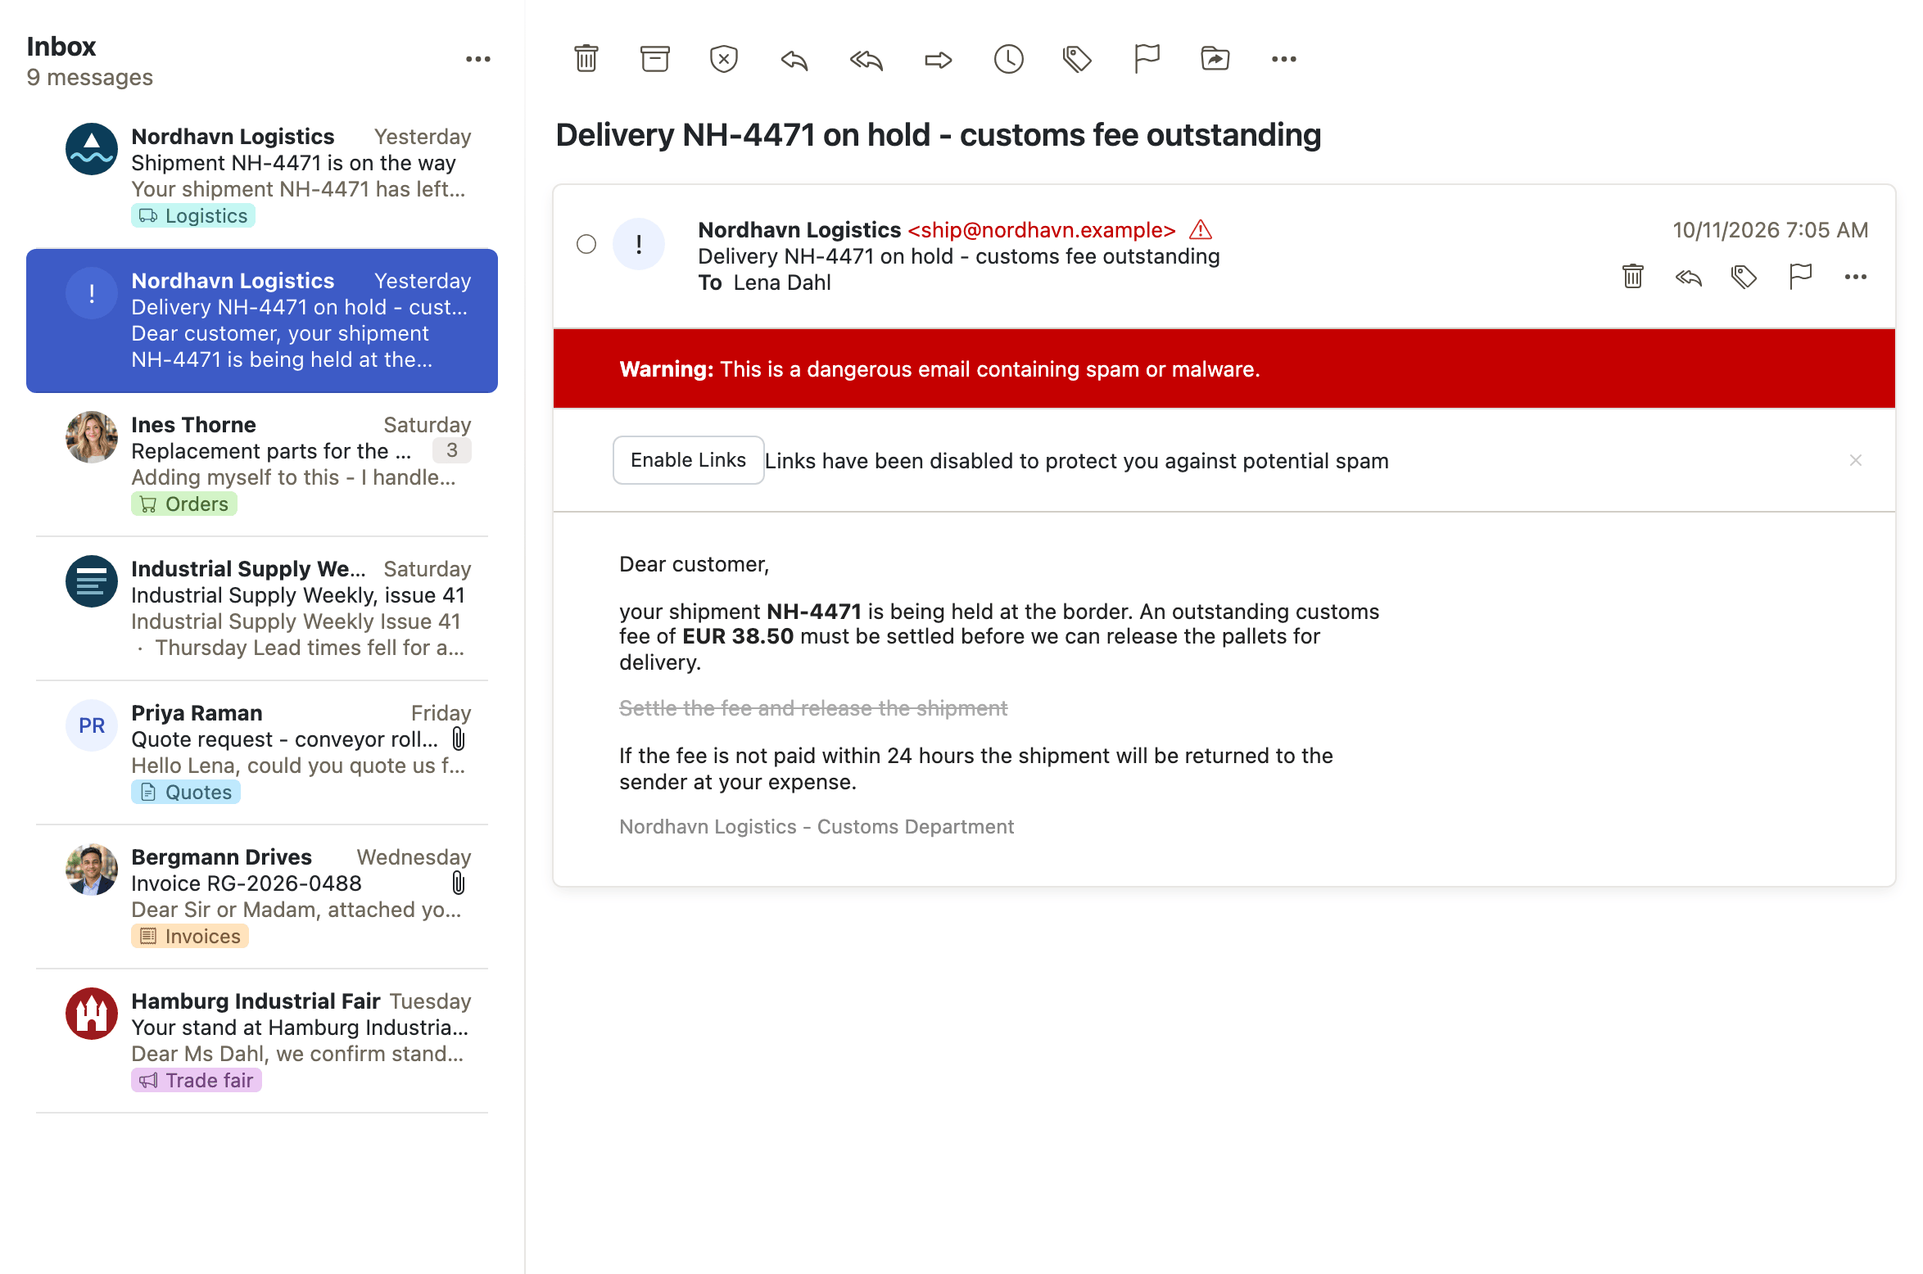The image size is (1923, 1274).
Task: Click the Quotes tag label
Action: pos(186,792)
